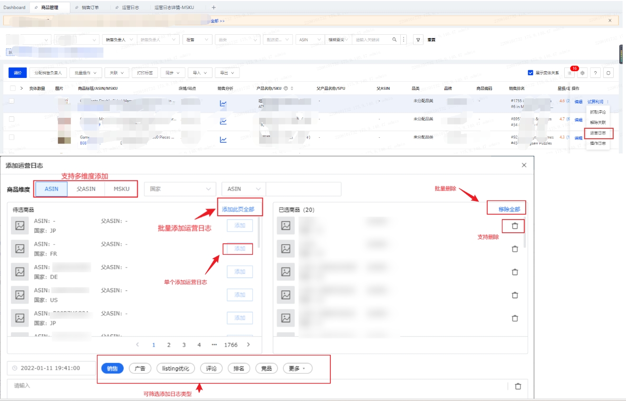
Task: Click the info icon next to 产品名称/SKU header
Action: 286,88
